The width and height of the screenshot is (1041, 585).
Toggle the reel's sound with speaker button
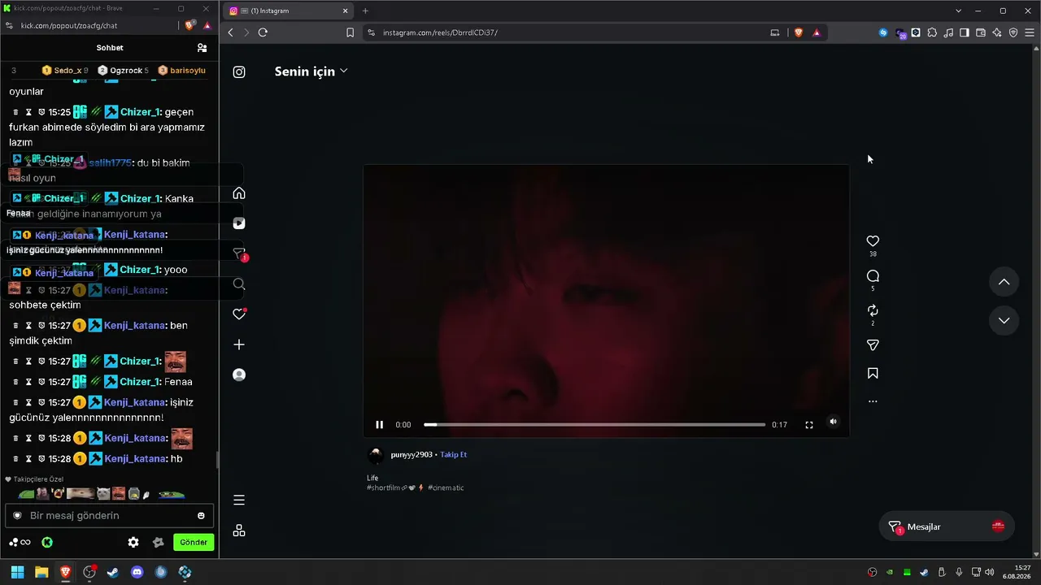[833, 422]
